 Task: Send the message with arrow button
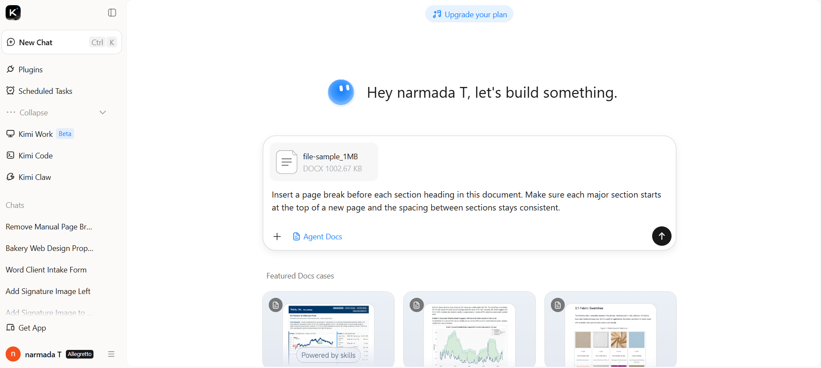pos(662,236)
